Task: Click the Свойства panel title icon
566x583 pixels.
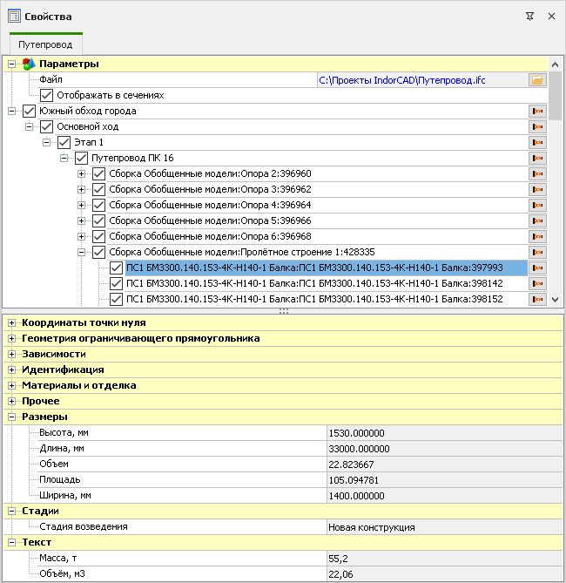Action: coord(14,17)
